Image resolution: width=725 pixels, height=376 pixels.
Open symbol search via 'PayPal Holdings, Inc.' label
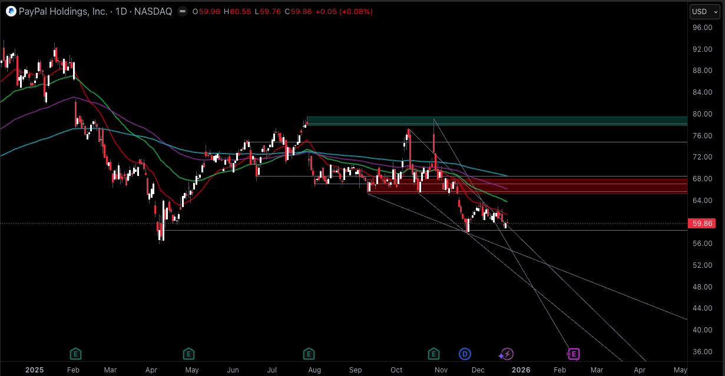(x=65, y=11)
